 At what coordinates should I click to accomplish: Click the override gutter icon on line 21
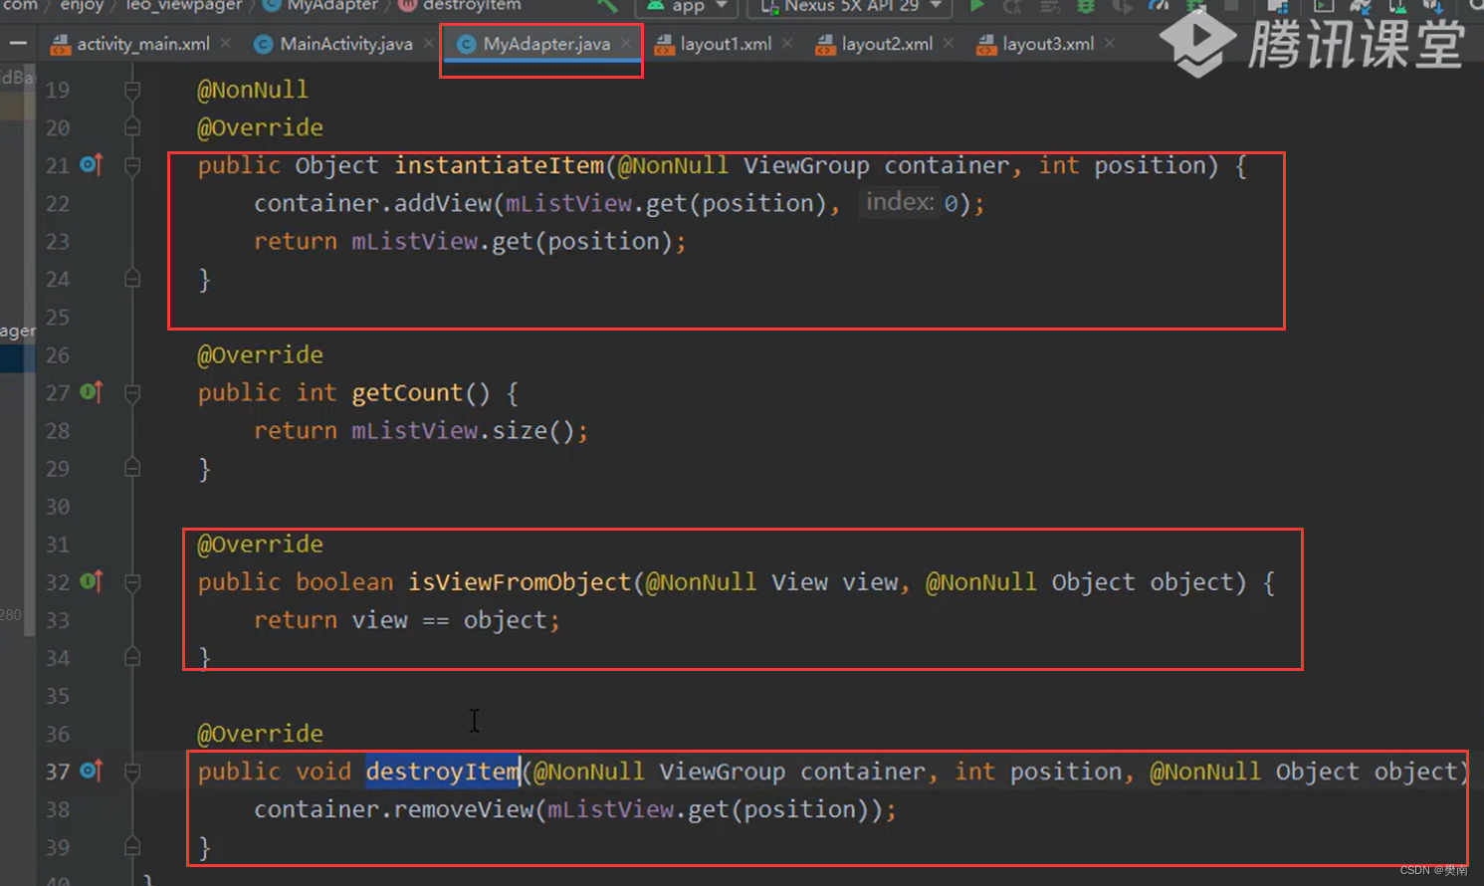click(x=92, y=164)
